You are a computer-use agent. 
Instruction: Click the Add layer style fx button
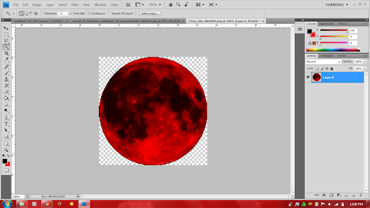pyautogui.click(x=324, y=195)
